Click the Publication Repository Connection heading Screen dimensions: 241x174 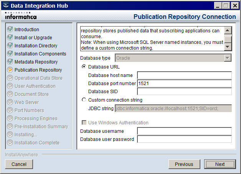[185, 17]
